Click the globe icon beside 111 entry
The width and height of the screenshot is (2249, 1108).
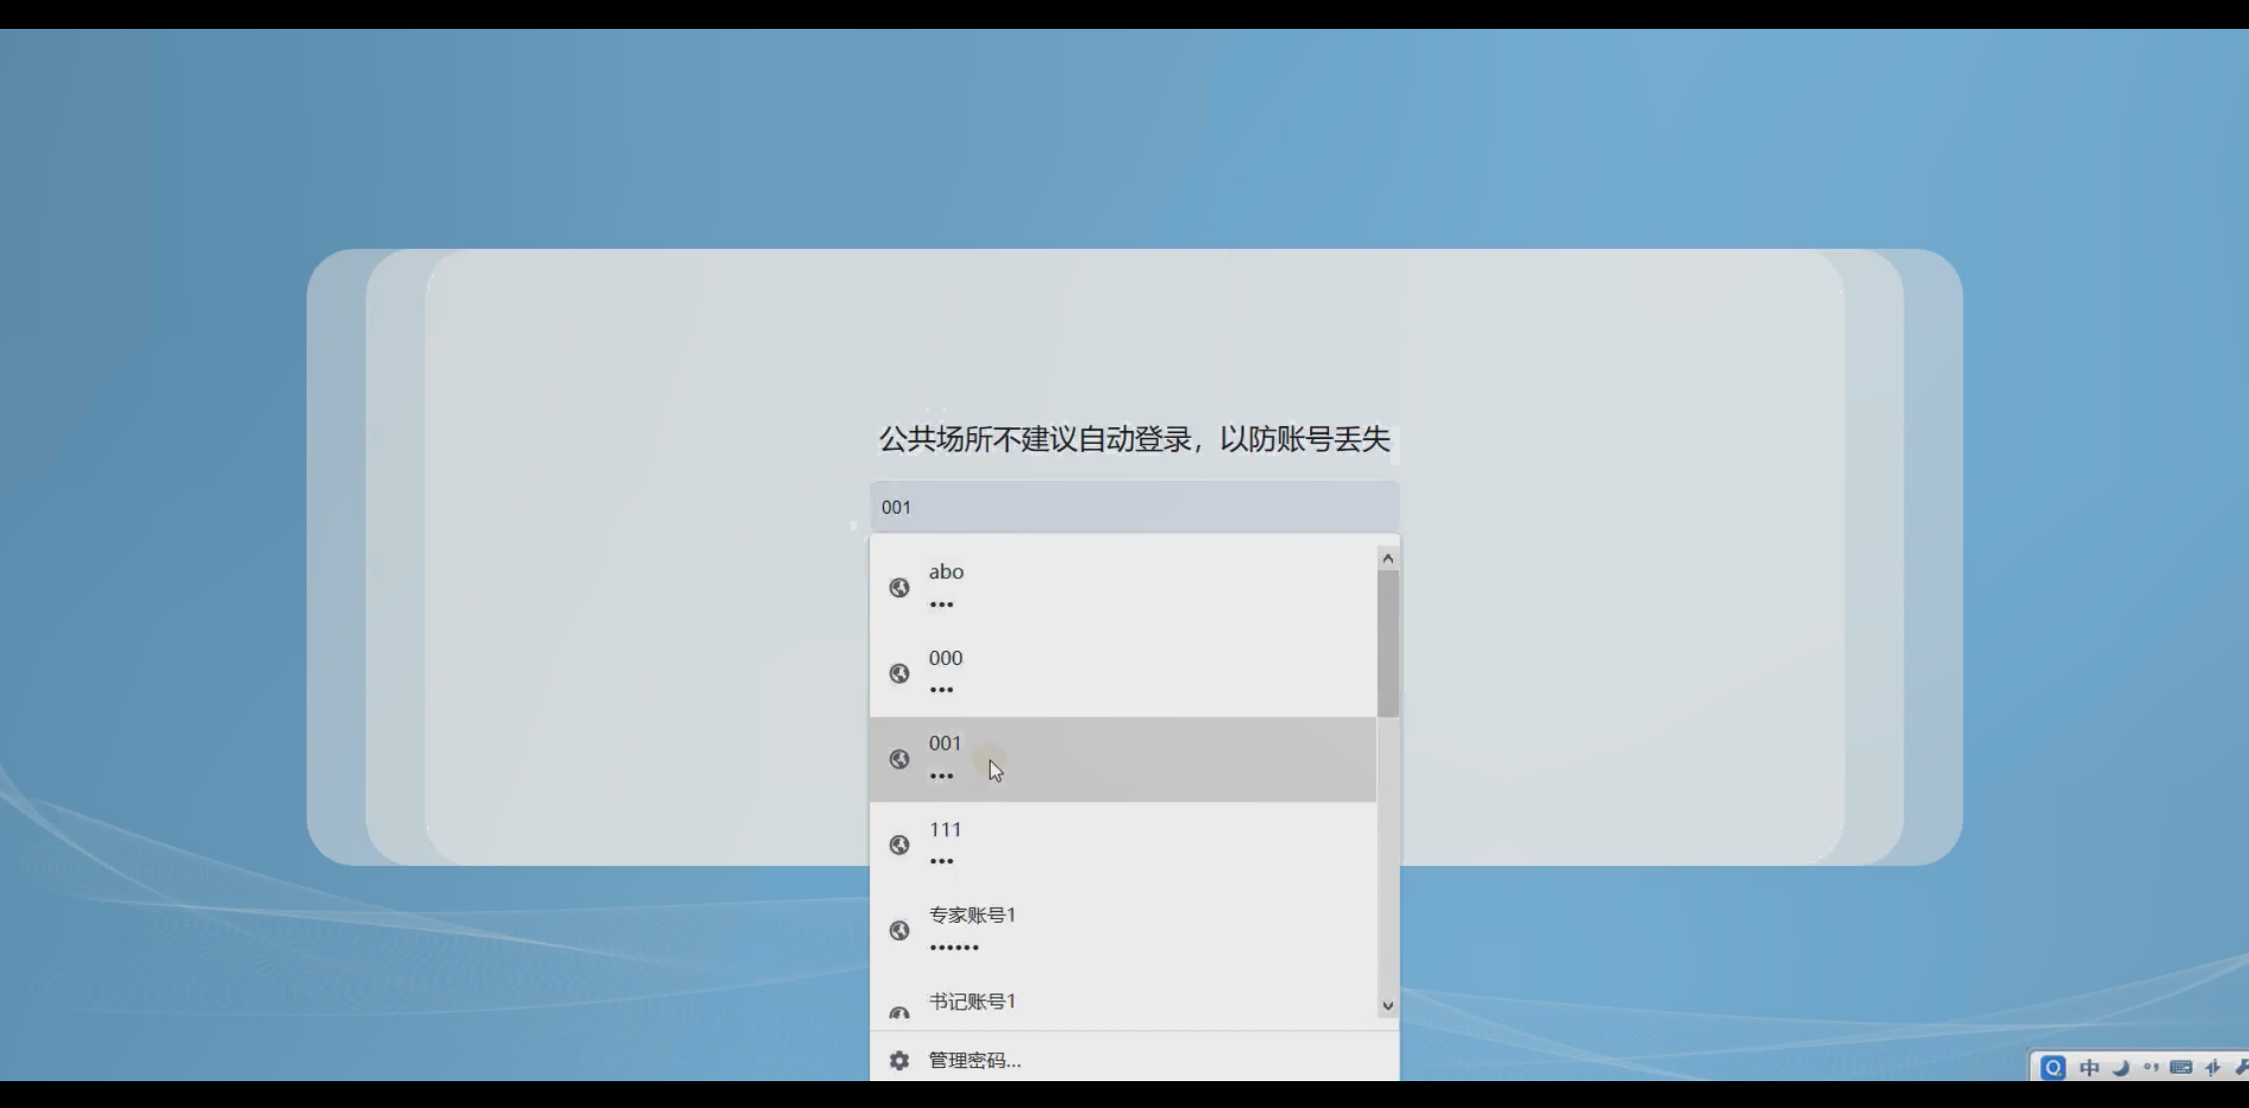899,844
